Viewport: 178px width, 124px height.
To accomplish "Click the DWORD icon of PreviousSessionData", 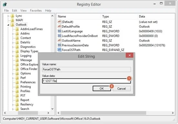I will coord(59,45).
